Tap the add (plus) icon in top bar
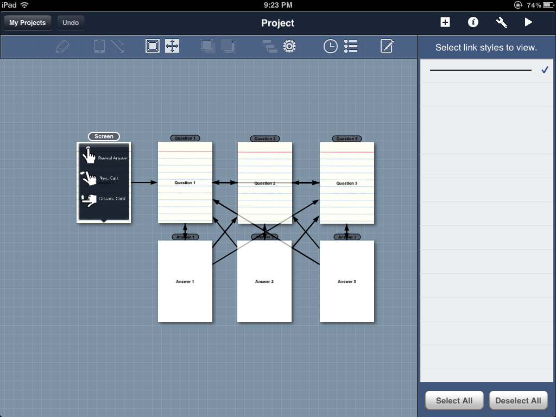 tap(445, 22)
